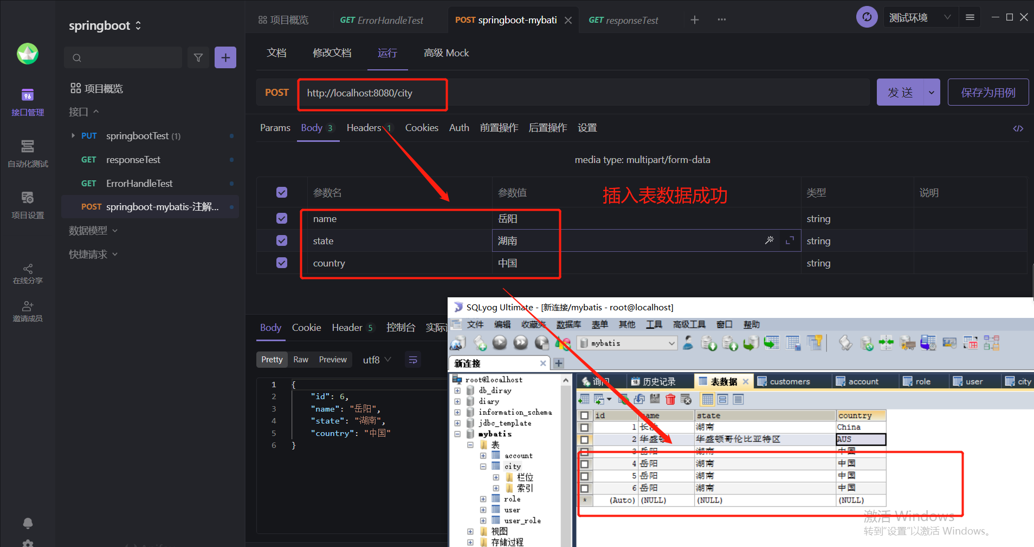The width and height of the screenshot is (1034, 547).
Task: Open the mybatis database dropdown in SQLyog
Action: pyautogui.click(x=628, y=343)
